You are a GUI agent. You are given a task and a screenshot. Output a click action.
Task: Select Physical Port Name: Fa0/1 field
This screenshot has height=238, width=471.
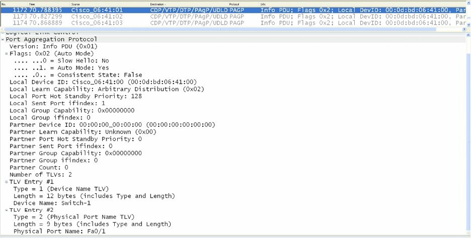point(59,231)
